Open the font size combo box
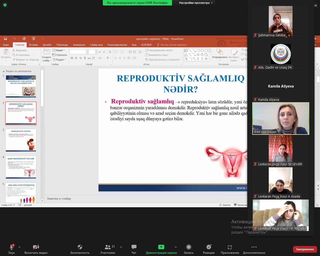Viewport: 320px width, 256px height. [93, 52]
